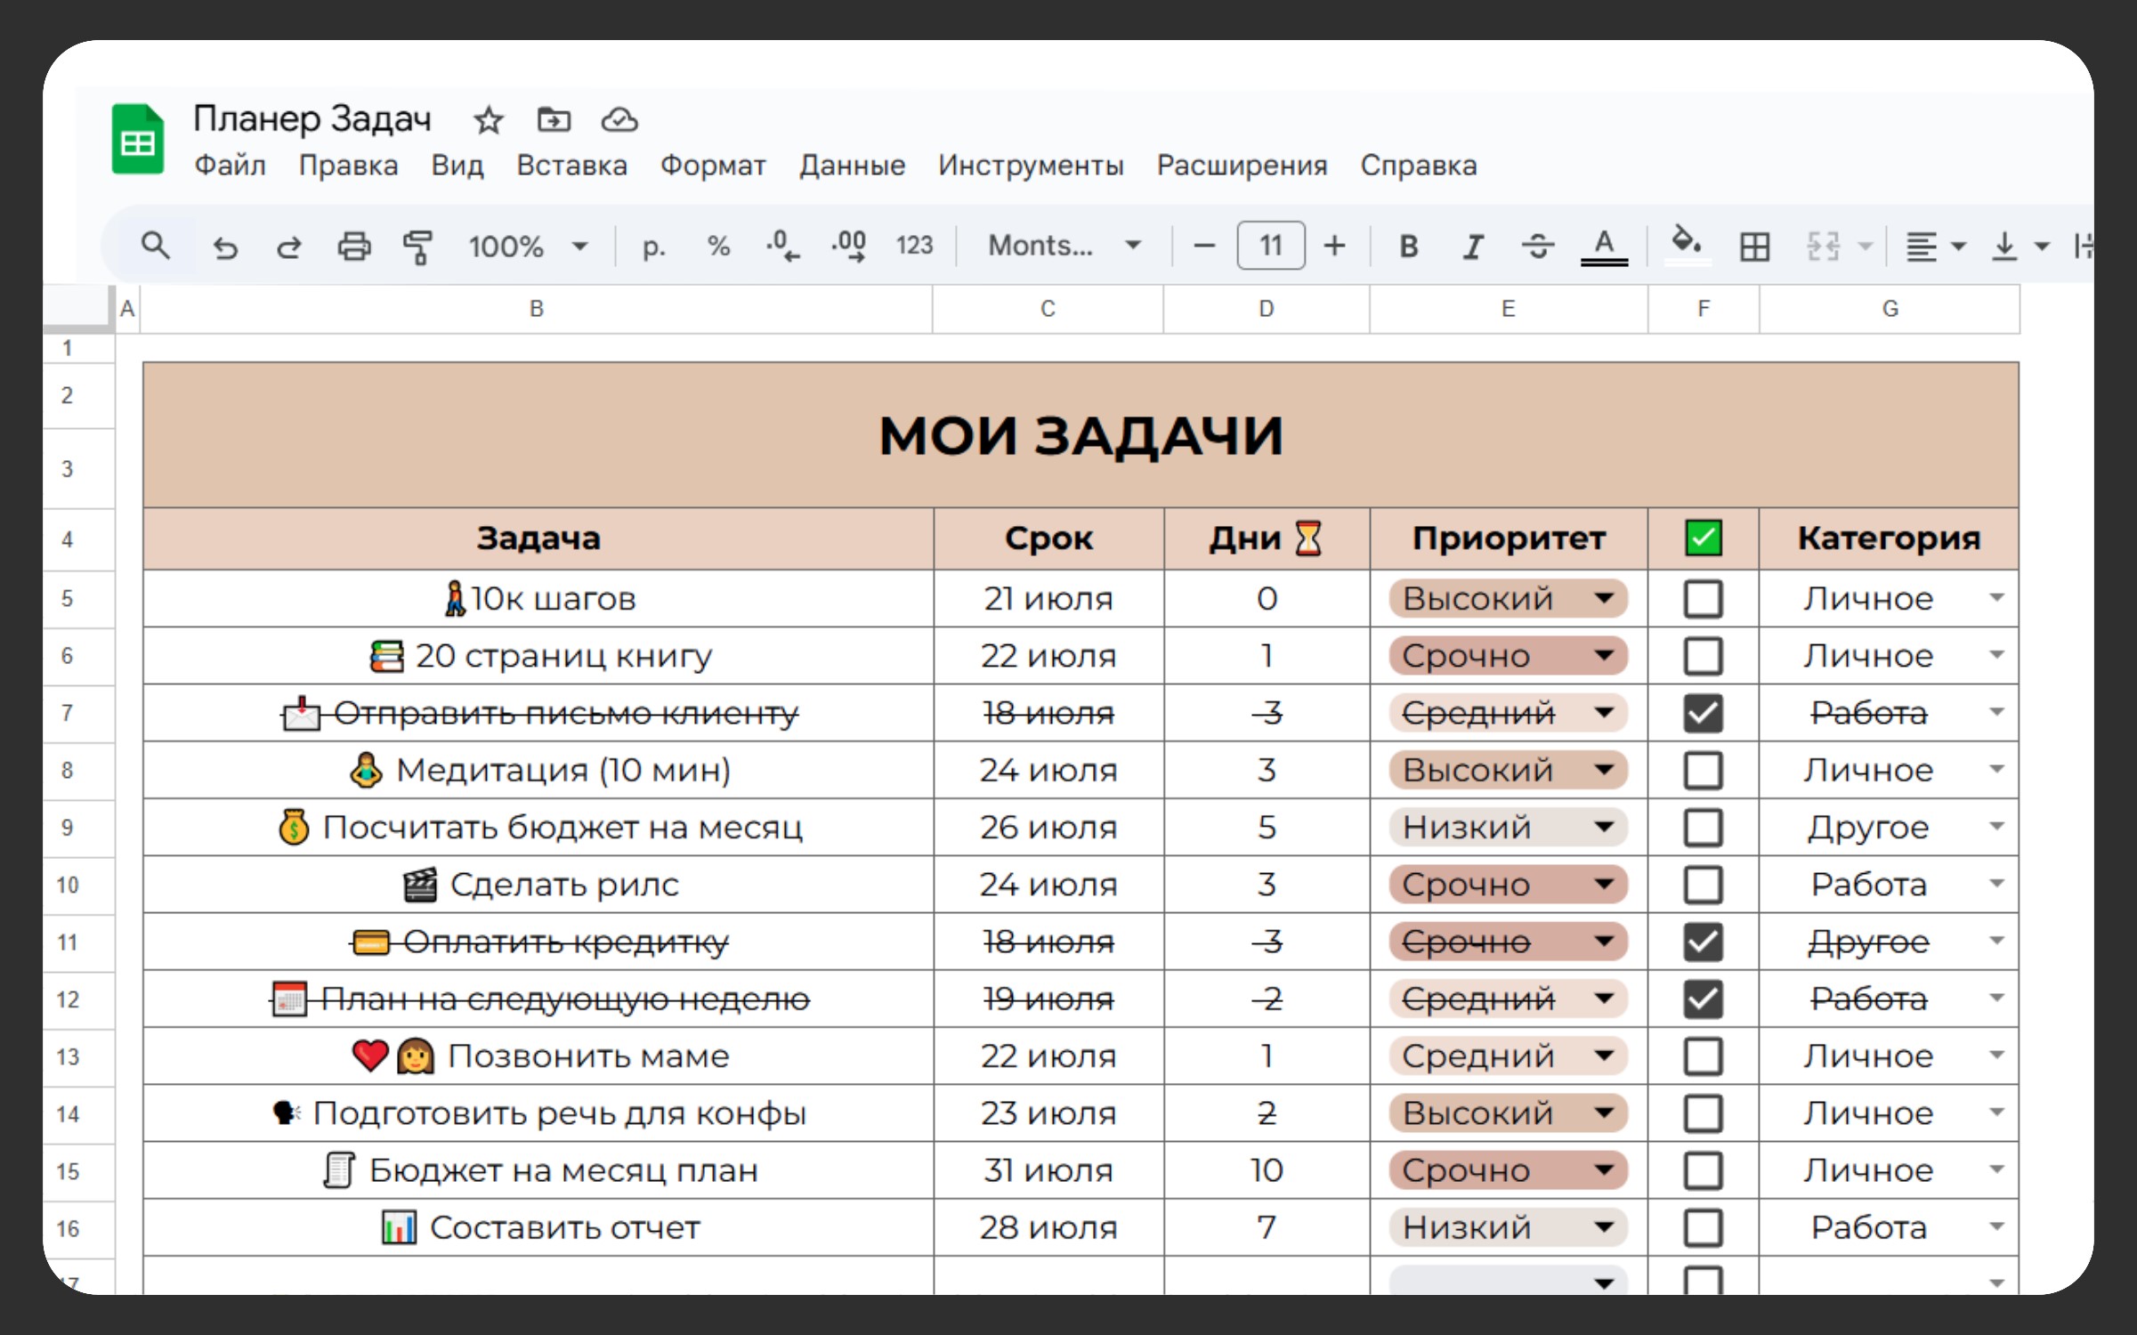Open priority dropdown for 20 страниц книгу

1604,656
